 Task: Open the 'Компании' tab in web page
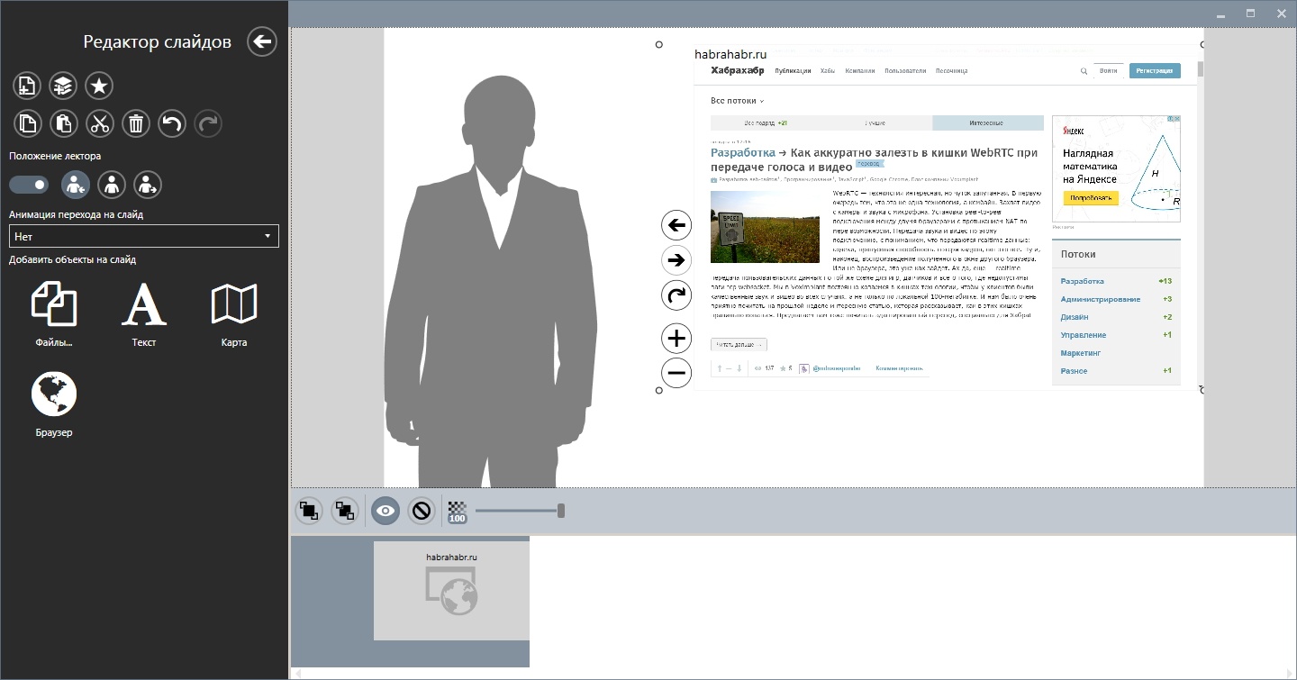(860, 70)
